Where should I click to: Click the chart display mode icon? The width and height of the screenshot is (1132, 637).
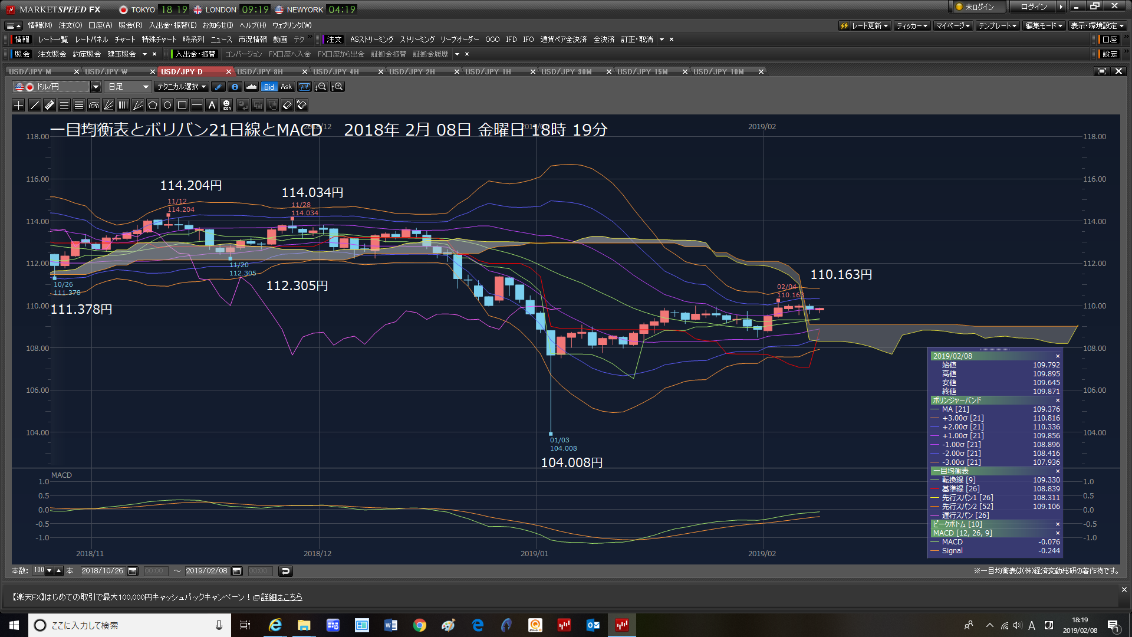304,87
